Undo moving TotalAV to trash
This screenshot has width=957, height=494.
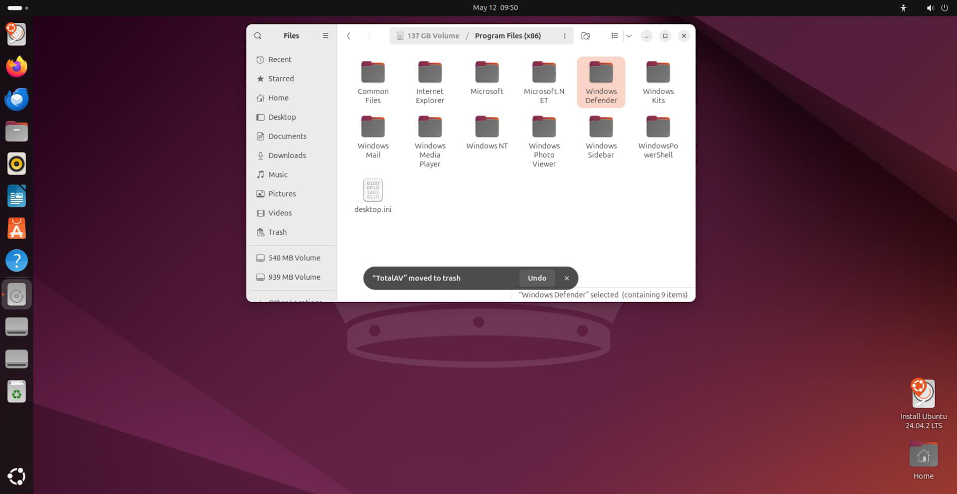point(537,278)
